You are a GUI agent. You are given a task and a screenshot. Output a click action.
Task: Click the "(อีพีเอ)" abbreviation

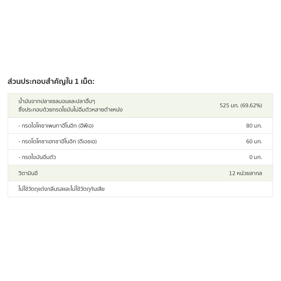pos(86,126)
